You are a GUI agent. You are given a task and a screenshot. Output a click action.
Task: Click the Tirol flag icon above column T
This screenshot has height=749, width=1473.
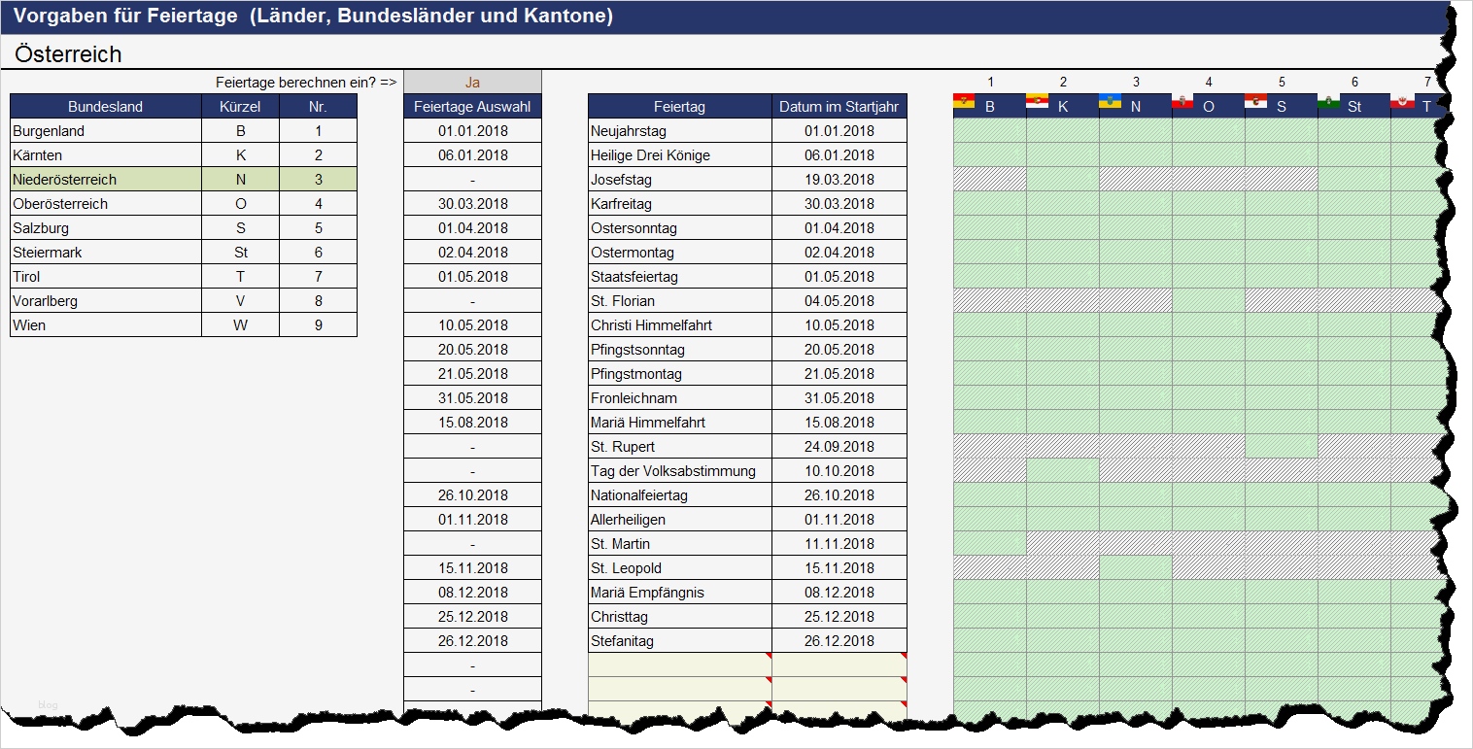pyautogui.click(x=1403, y=99)
